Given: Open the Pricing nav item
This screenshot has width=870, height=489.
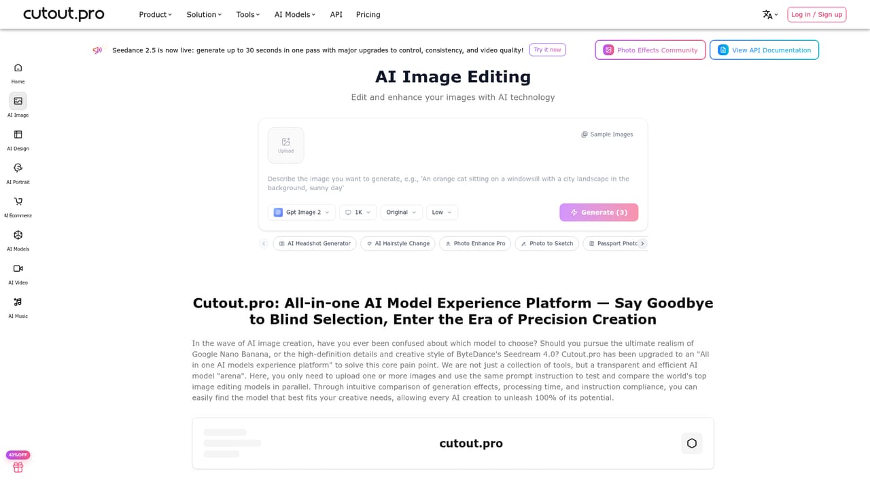Looking at the screenshot, I should click(x=368, y=14).
